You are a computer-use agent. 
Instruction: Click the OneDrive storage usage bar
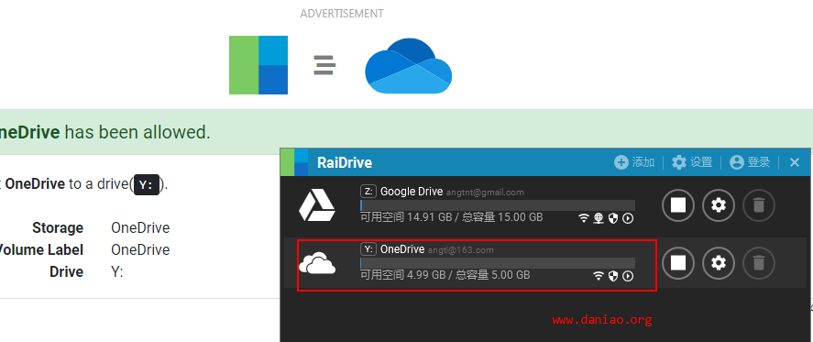point(498,262)
